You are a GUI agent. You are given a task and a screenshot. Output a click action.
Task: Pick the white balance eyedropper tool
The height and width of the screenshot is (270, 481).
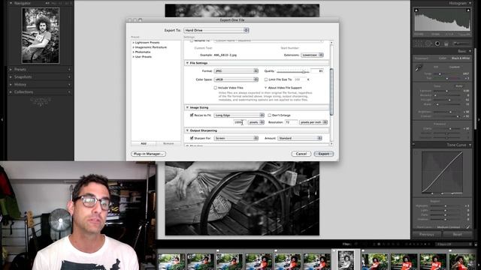click(x=419, y=68)
